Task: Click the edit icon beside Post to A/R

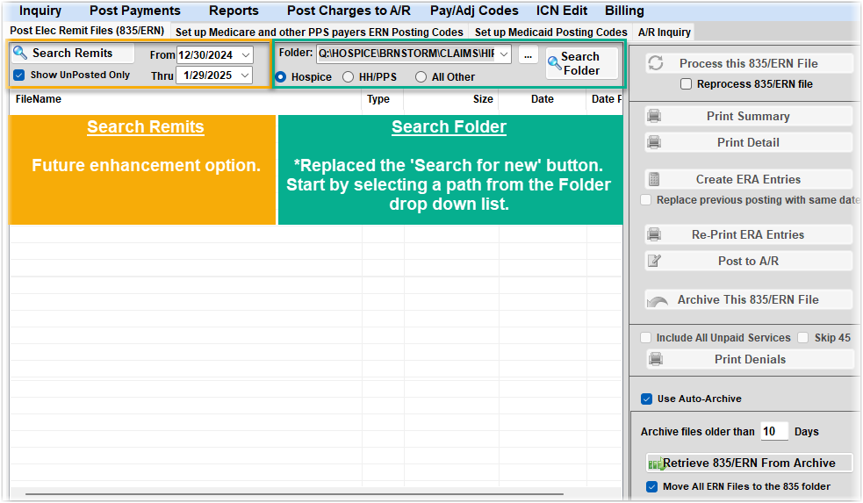Action: [654, 261]
